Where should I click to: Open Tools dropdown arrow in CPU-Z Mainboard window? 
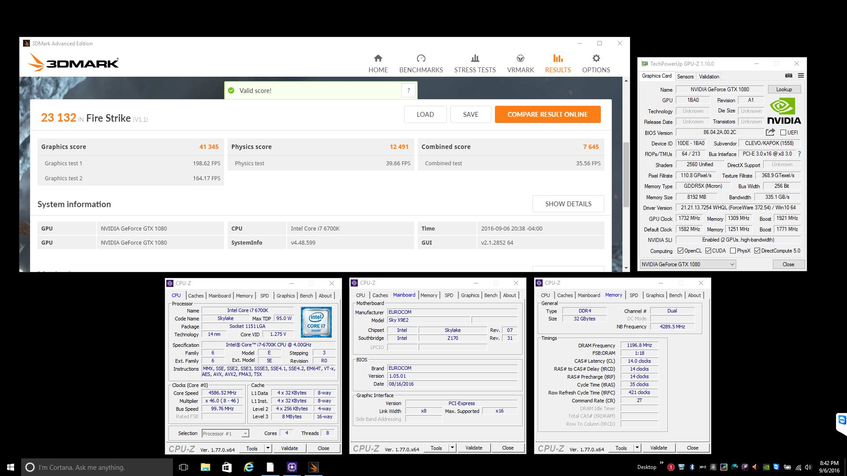pos(452,448)
